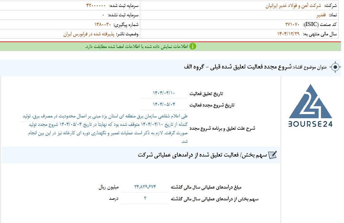Click the ticker symbol فغدیر
This screenshot has width=344, height=223.
pos(321,15)
